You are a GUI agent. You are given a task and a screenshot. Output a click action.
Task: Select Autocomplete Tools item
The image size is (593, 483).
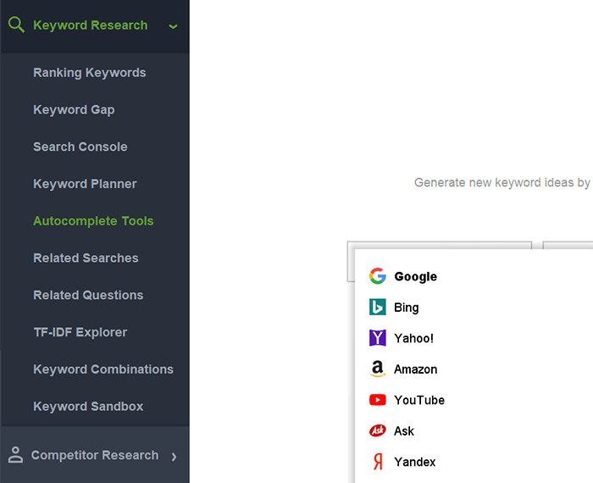pyautogui.click(x=93, y=221)
